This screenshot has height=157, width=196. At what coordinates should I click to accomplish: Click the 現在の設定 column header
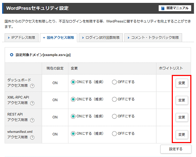[55, 69]
